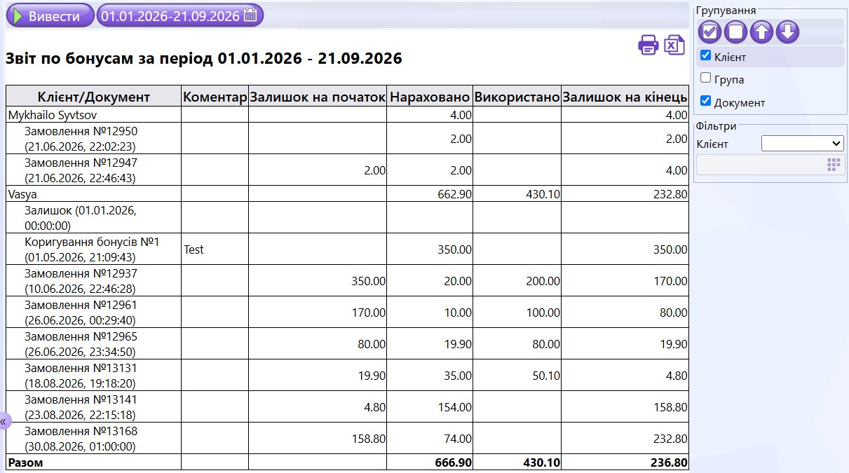The width and height of the screenshot is (849, 473).
Task: Open document Замовлення №12961
Action: tap(81, 313)
